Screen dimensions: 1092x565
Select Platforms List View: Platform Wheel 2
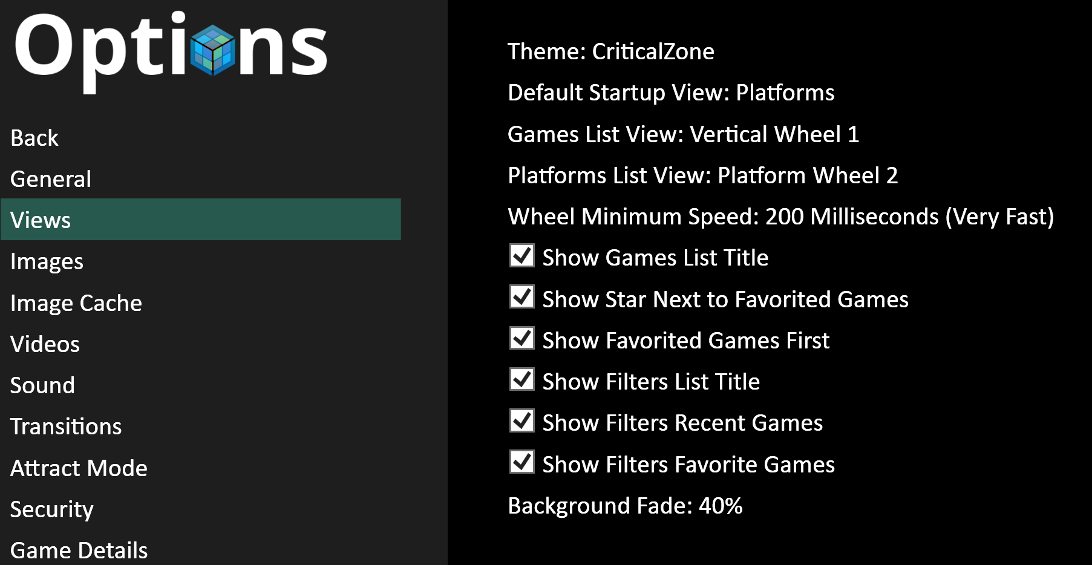click(703, 175)
